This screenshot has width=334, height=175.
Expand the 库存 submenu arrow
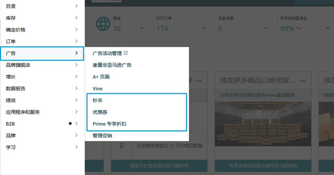click(x=76, y=18)
